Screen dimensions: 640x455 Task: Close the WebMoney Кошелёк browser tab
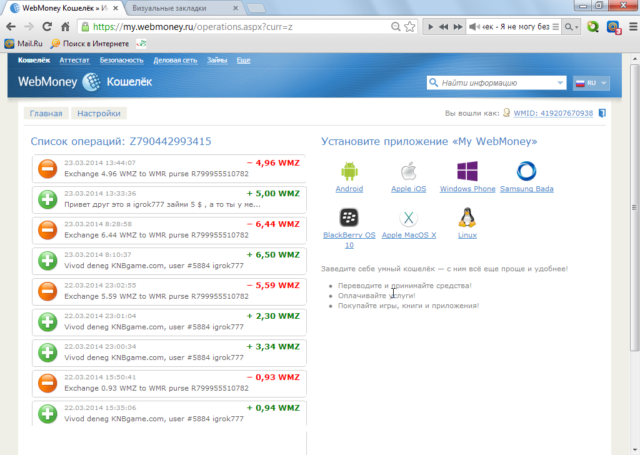point(115,8)
